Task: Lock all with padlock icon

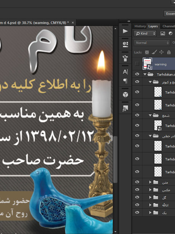Action: click(169, 52)
